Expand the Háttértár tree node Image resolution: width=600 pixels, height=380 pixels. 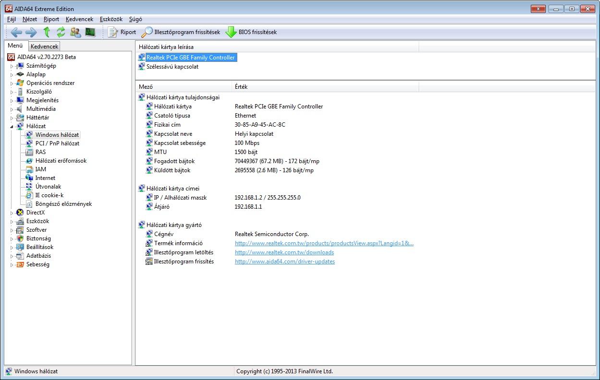click(12, 118)
